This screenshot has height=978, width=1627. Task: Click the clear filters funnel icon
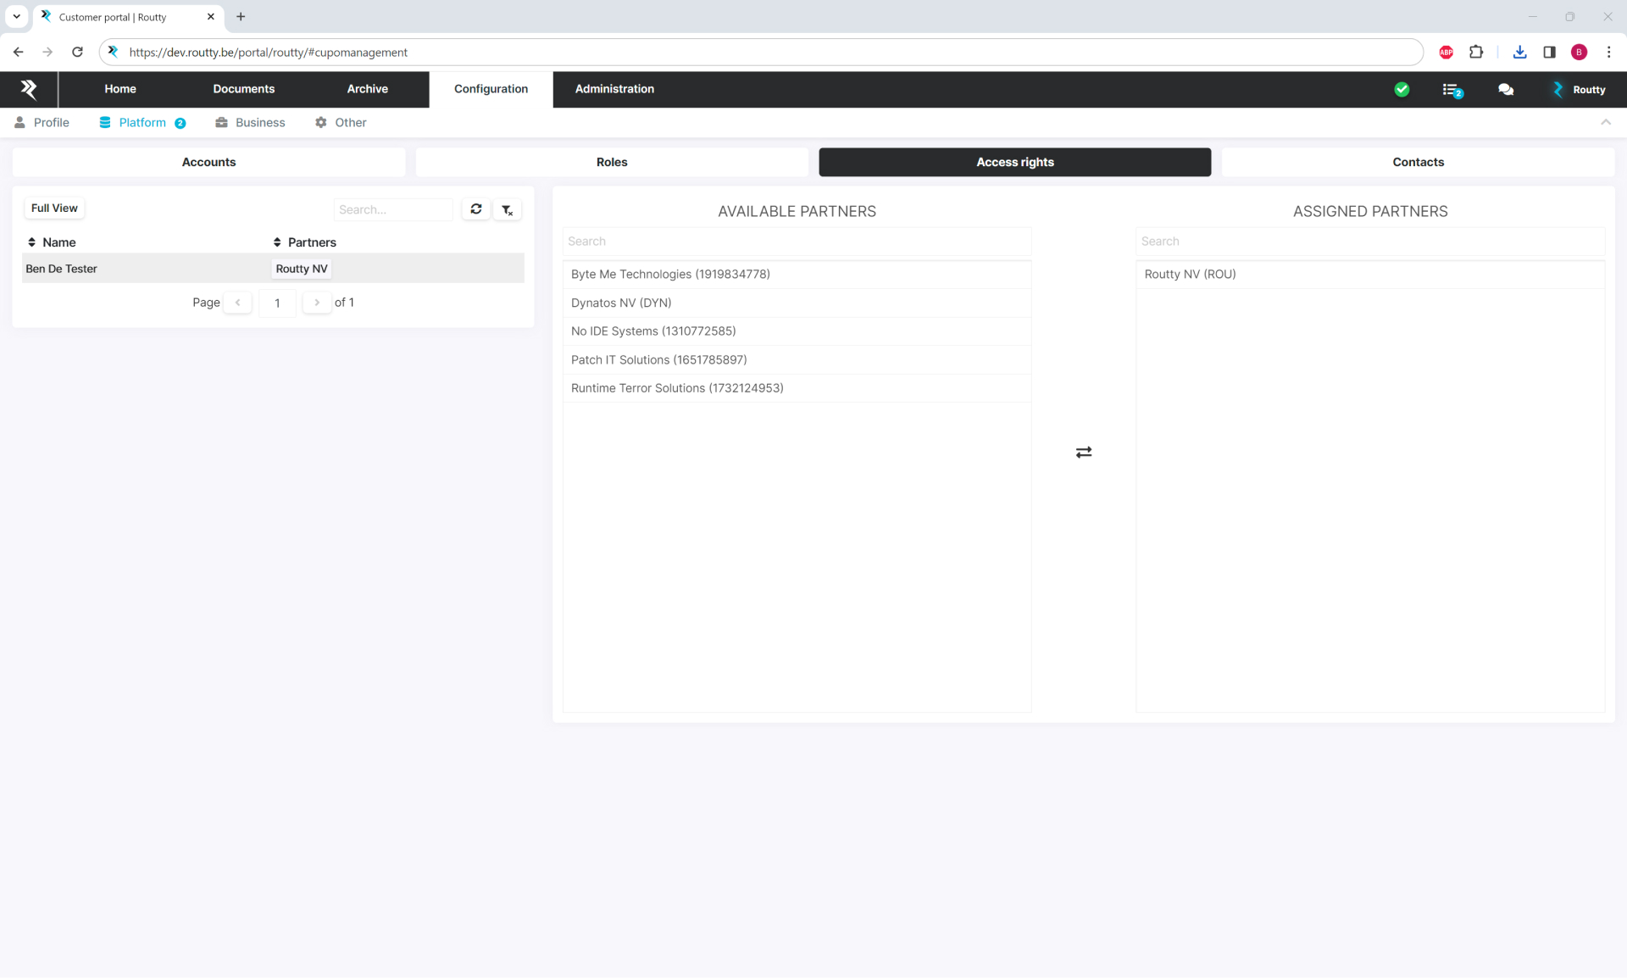coord(507,209)
